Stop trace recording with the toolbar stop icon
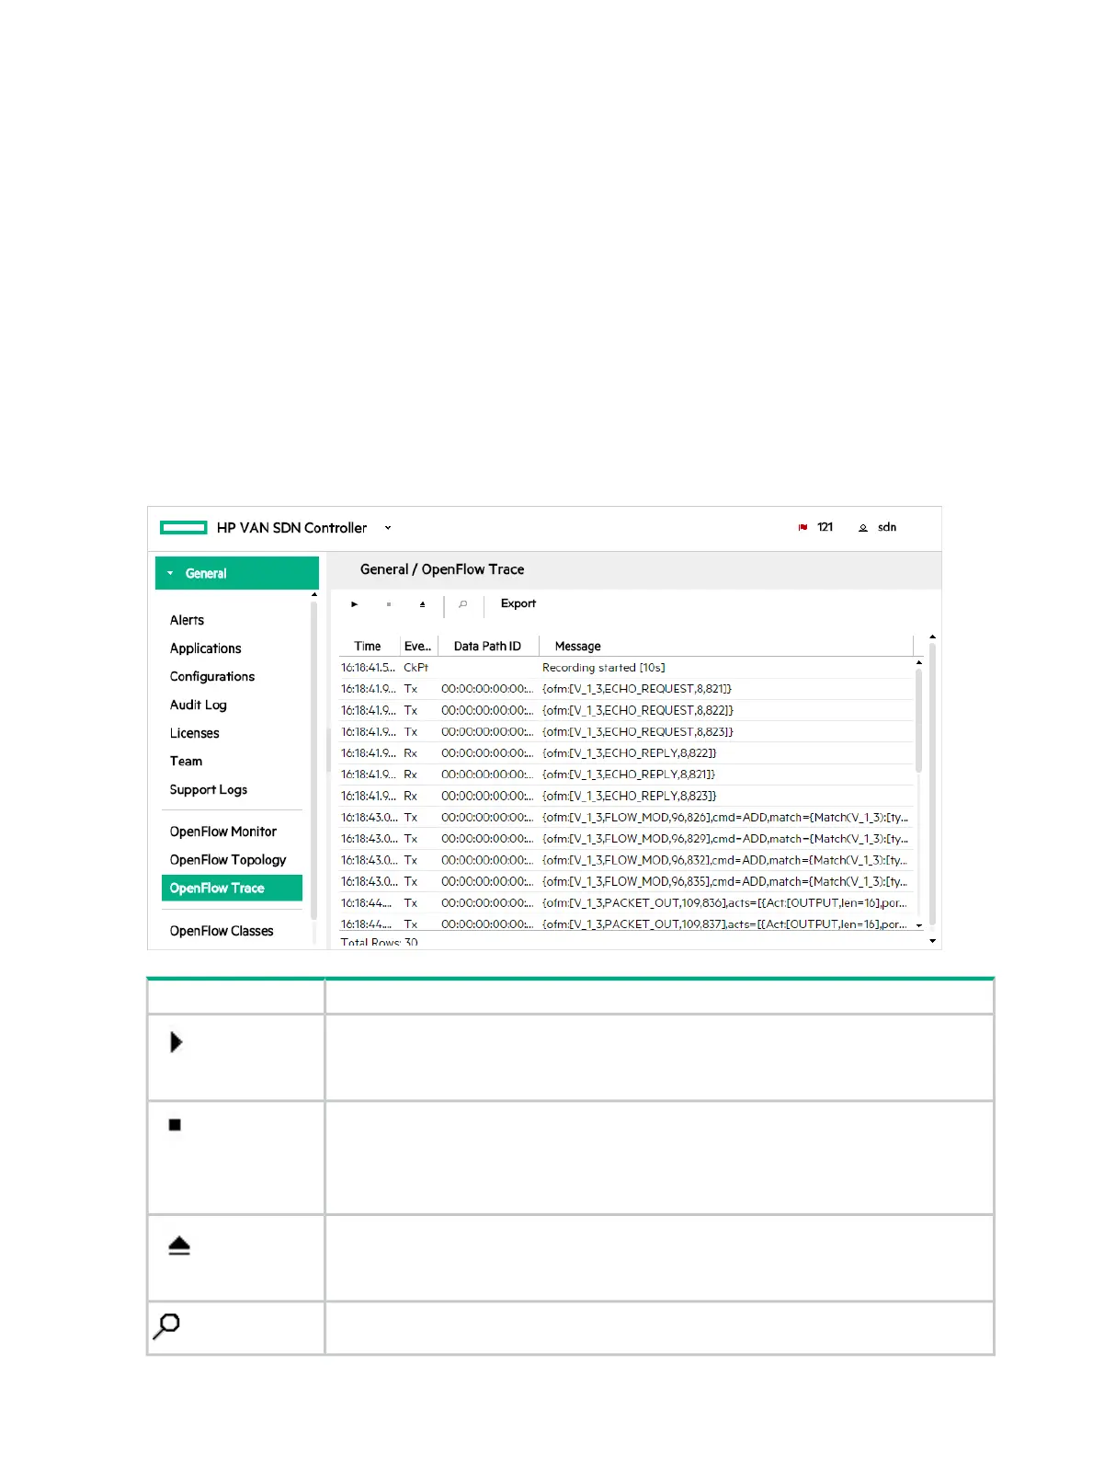Image resolution: width=1093 pixels, height=1457 pixels. click(x=389, y=604)
